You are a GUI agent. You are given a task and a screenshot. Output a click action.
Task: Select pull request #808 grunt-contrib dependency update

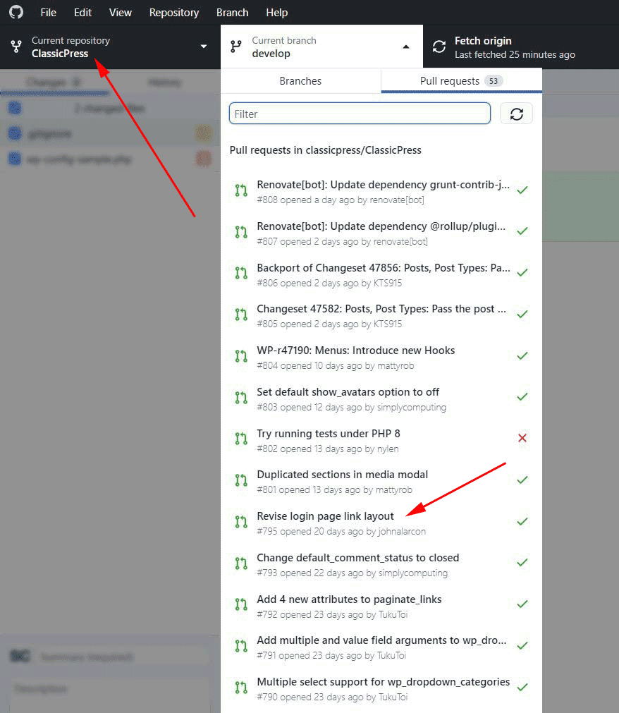[x=381, y=191]
